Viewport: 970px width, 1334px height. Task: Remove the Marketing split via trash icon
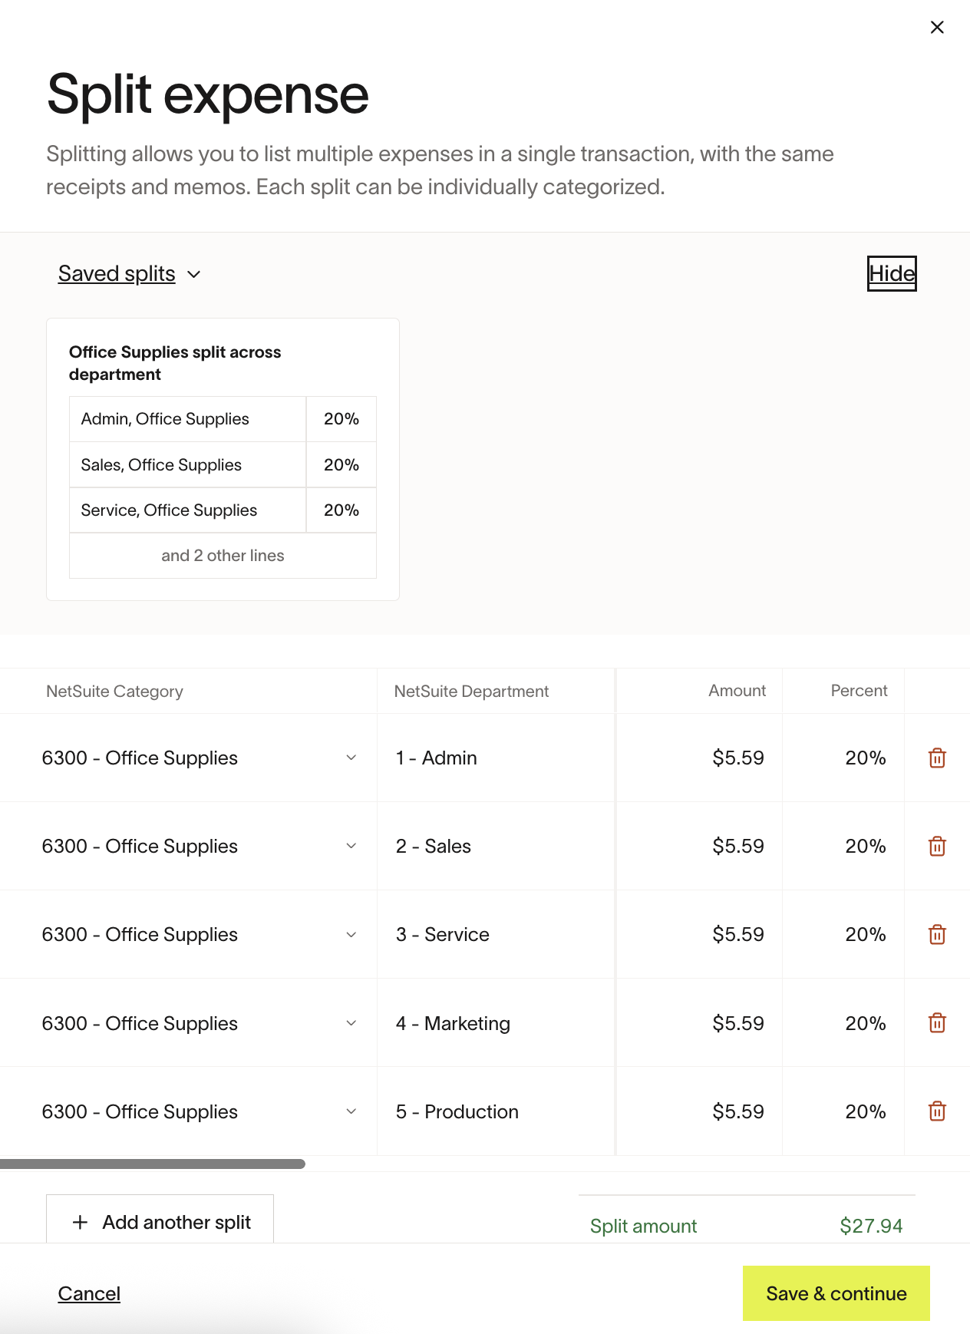(937, 1023)
